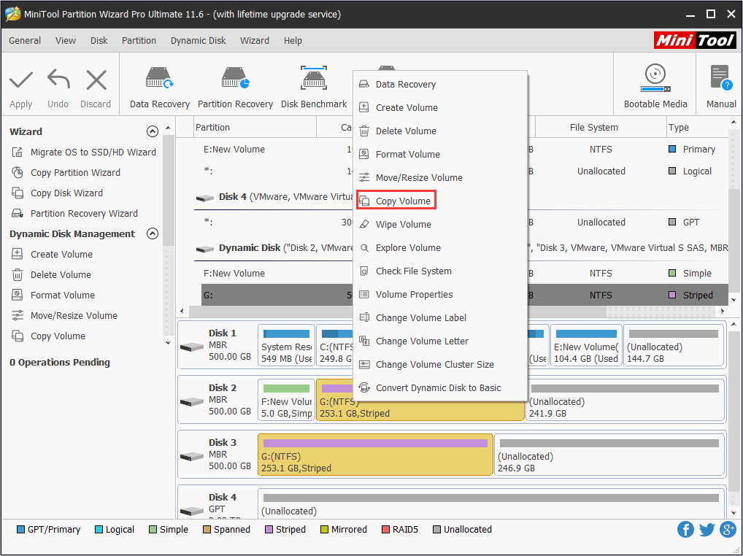Start Copy Partition Wizard
The width and height of the screenshot is (743, 556).
point(66,172)
